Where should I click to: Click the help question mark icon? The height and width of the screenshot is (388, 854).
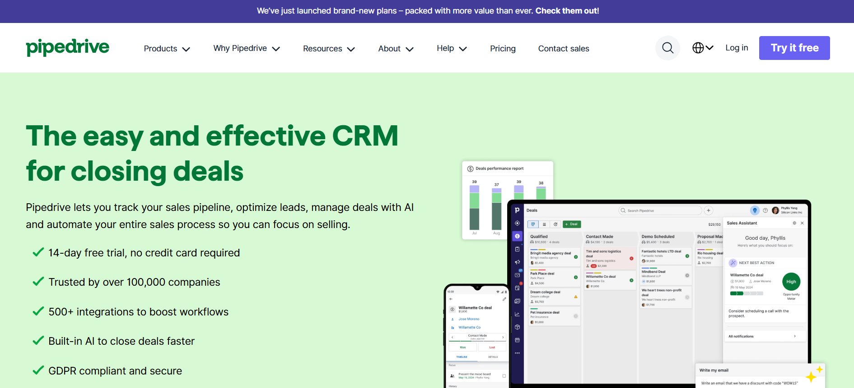tap(765, 210)
